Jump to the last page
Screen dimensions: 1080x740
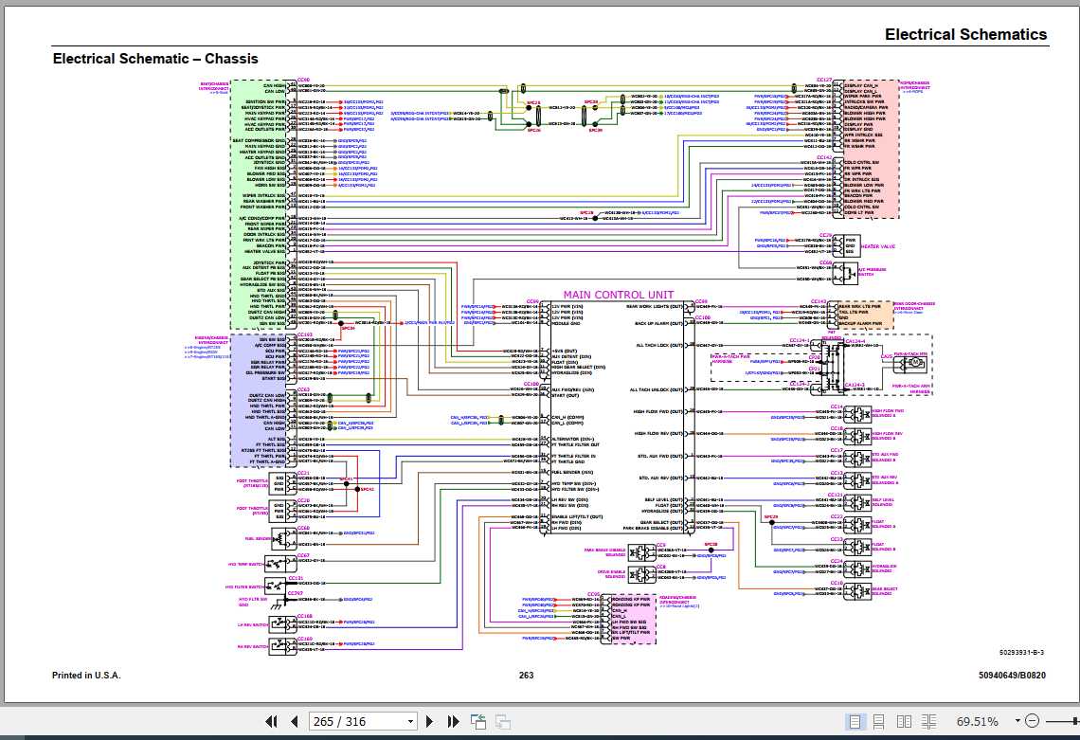click(453, 721)
